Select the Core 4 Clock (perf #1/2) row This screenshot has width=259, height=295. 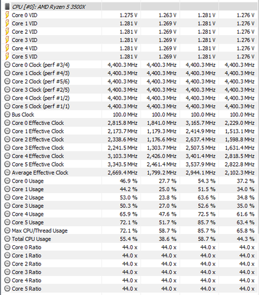click(x=130, y=98)
